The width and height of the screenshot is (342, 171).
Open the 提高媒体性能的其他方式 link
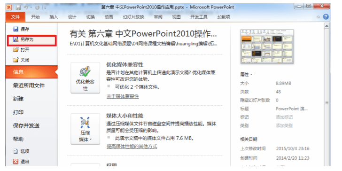click(x=132, y=147)
